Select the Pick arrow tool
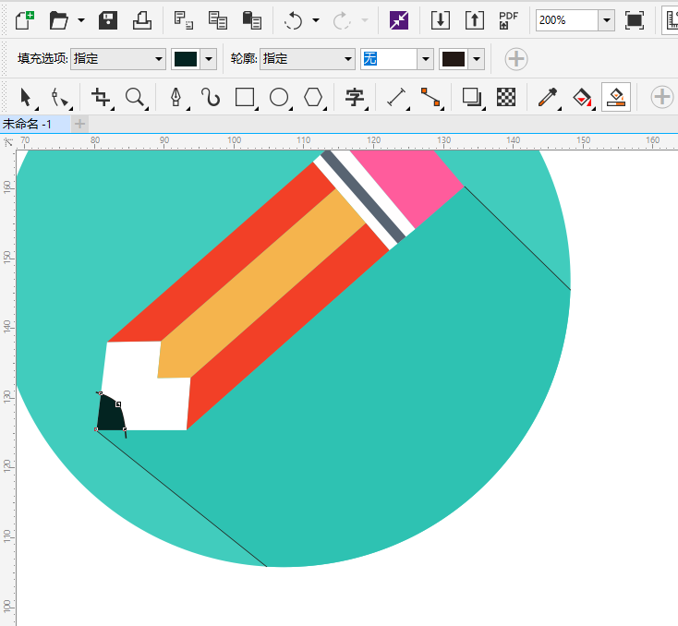678x626 pixels. 26,97
